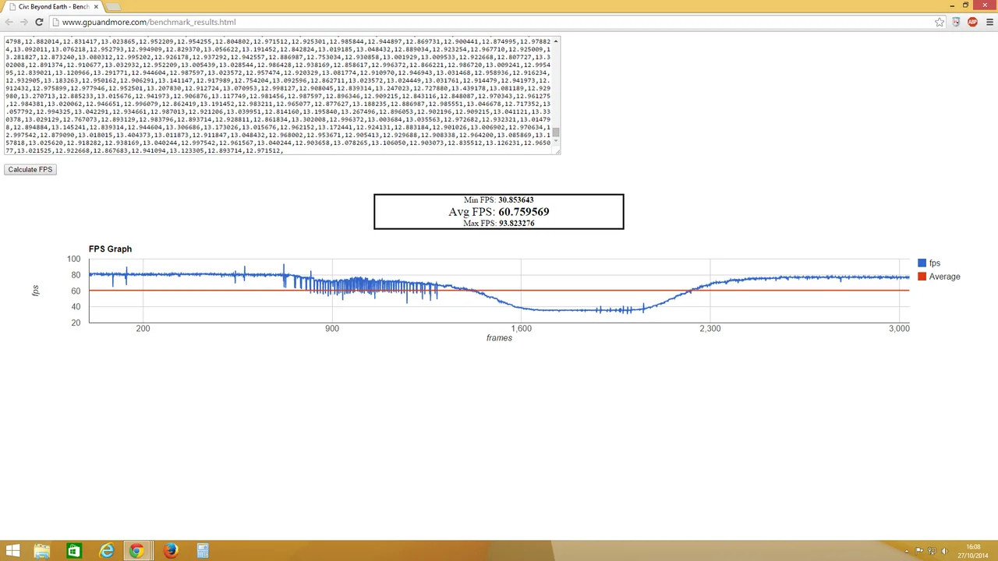Open the Windows Start menu
This screenshot has height=561, width=998.
pyautogui.click(x=12, y=552)
